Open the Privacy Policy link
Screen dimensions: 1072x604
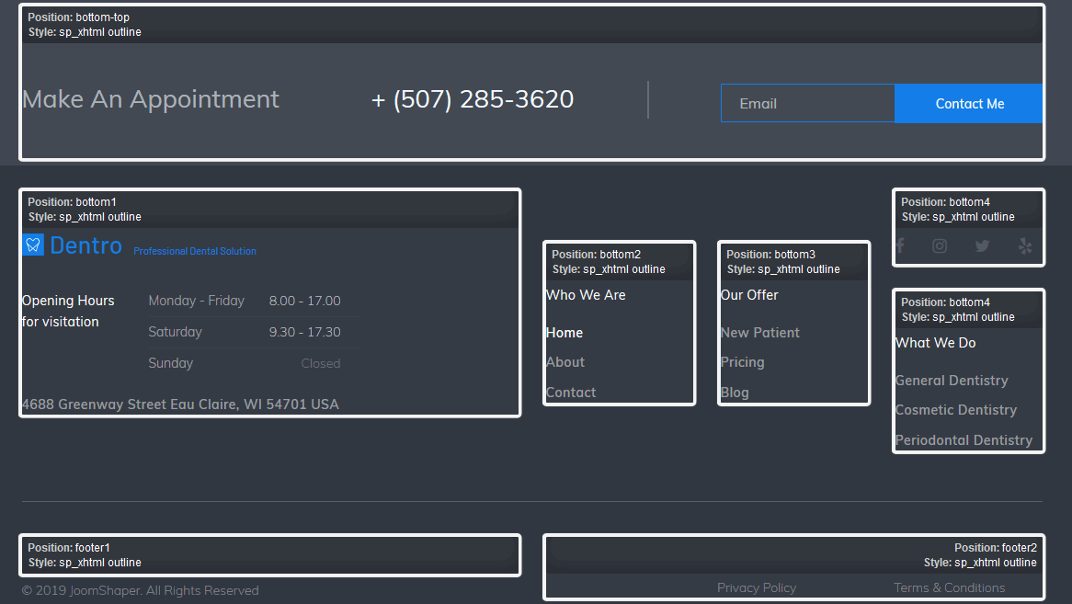click(x=757, y=587)
